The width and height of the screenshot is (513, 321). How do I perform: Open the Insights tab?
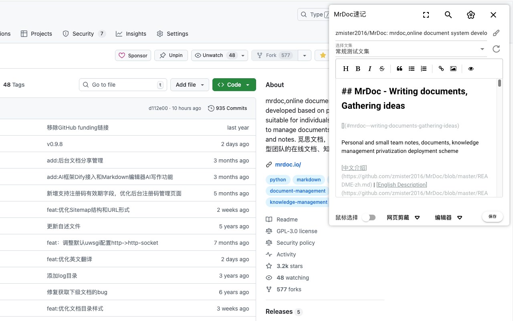131,34
